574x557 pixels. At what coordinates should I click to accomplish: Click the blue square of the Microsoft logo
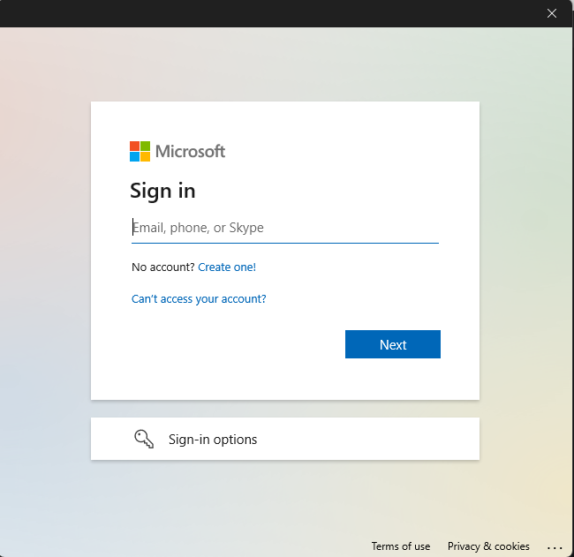135,156
